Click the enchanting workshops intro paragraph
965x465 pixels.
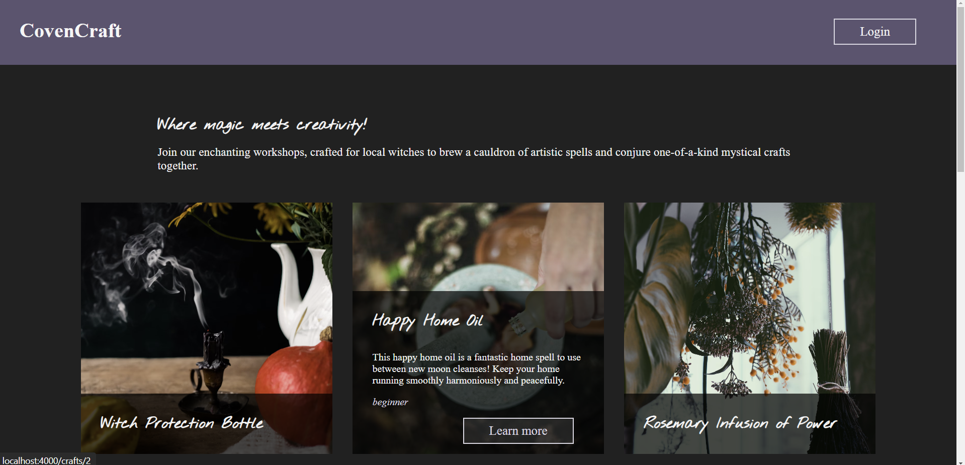pos(473,159)
